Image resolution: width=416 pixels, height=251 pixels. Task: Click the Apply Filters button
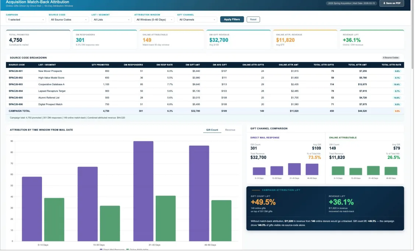click(x=232, y=19)
